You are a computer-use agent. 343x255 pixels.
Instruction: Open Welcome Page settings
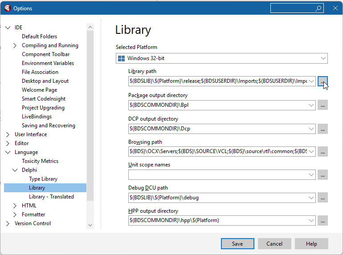39,90
